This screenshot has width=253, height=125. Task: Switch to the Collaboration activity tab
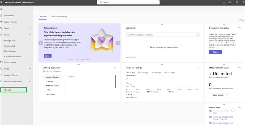tap(58, 17)
